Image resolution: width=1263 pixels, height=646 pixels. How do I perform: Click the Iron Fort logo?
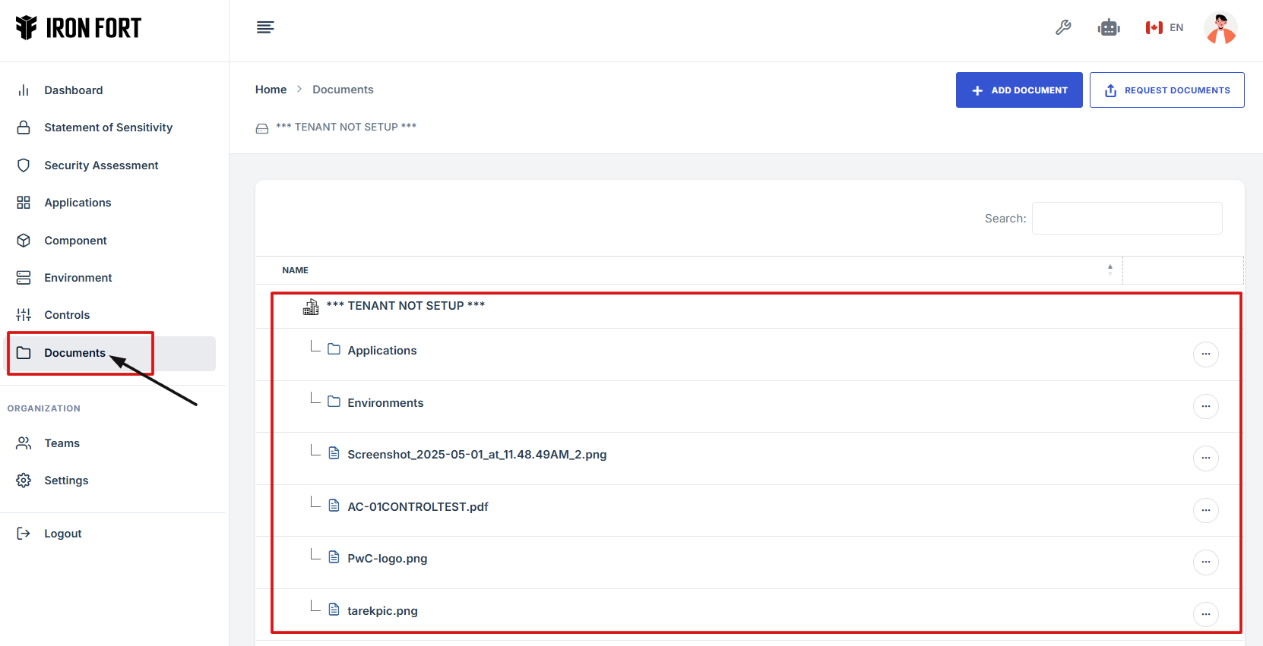78,28
